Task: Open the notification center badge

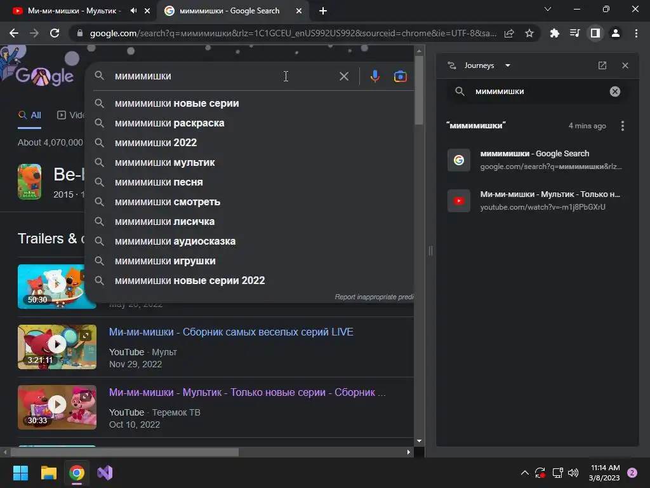Action: (x=632, y=473)
